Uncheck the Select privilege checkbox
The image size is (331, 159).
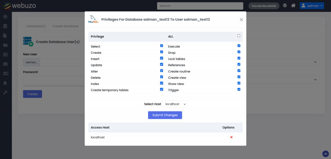click(x=162, y=46)
